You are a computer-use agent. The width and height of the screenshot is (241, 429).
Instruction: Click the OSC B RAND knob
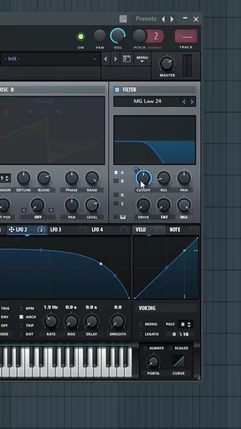92,178
